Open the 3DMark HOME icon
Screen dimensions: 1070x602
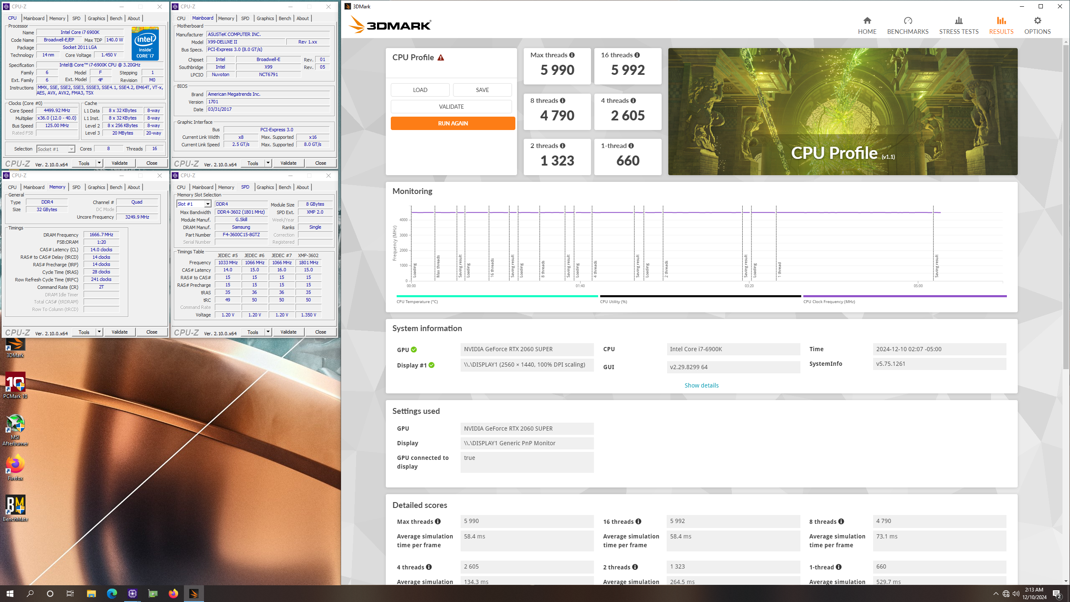point(867,21)
